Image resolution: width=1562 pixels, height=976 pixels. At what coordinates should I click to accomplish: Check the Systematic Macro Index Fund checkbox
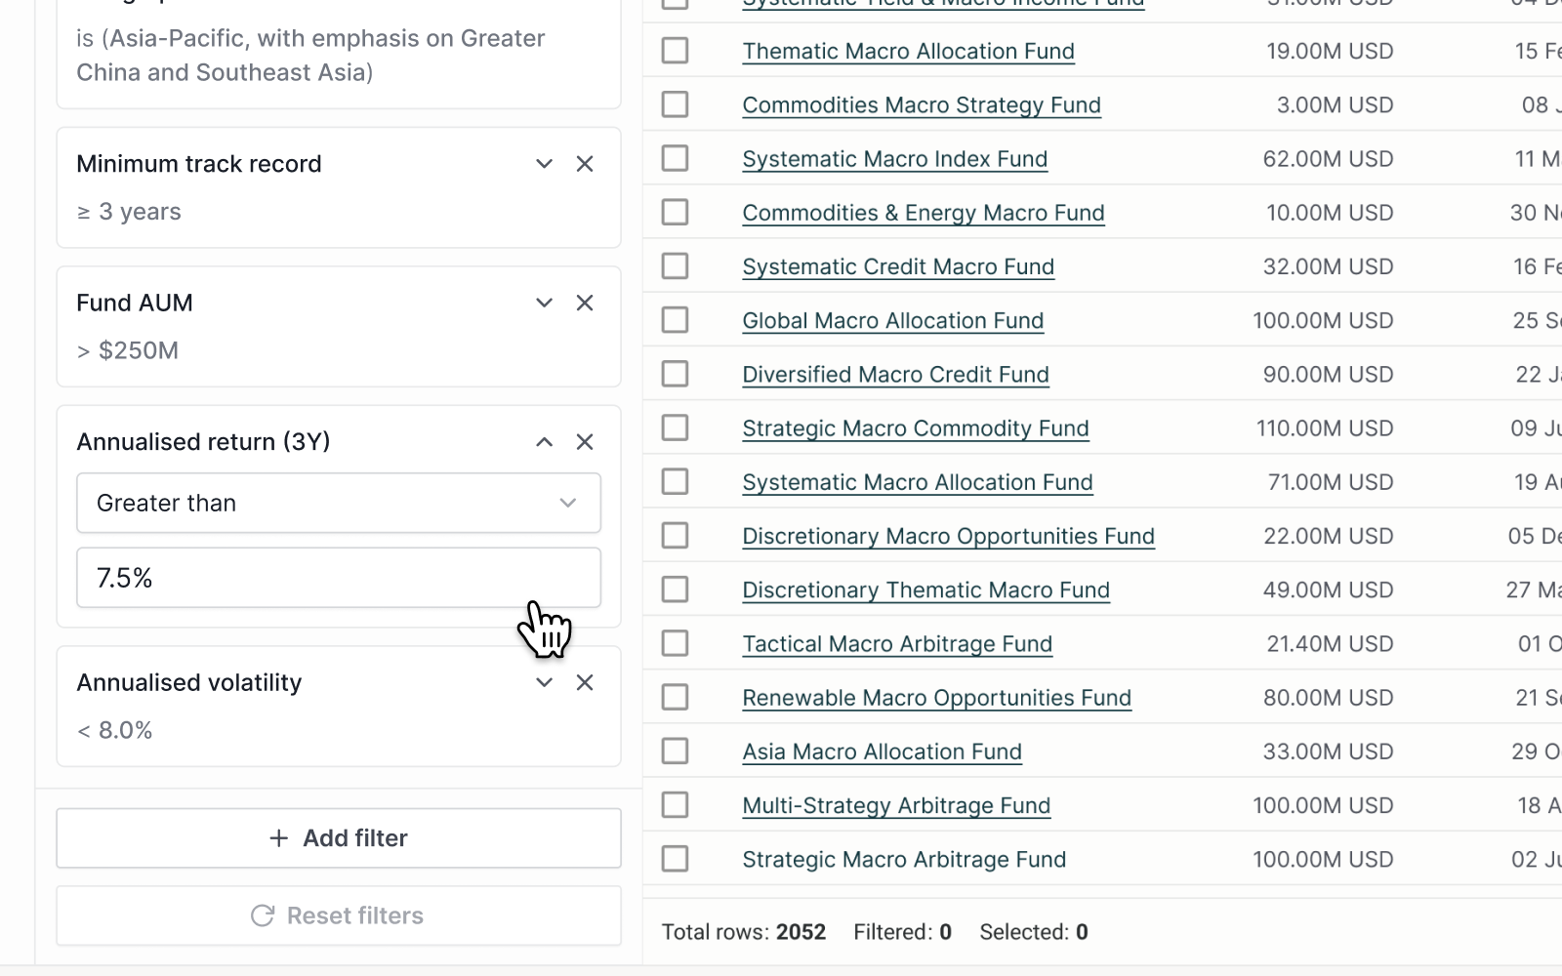[675, 158]
